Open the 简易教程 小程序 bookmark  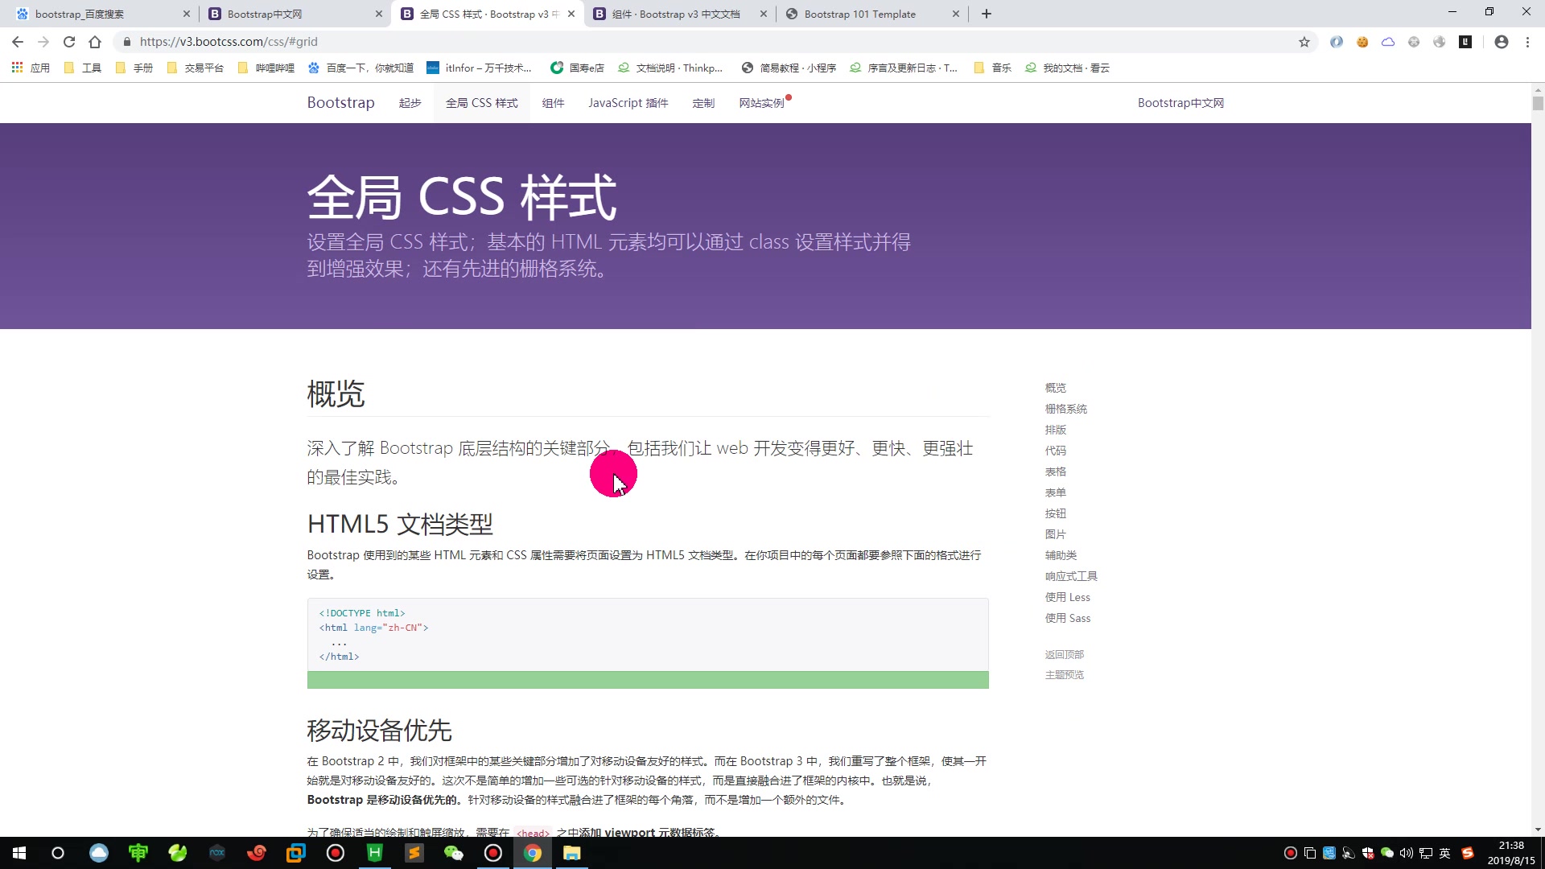coord(789,68)
